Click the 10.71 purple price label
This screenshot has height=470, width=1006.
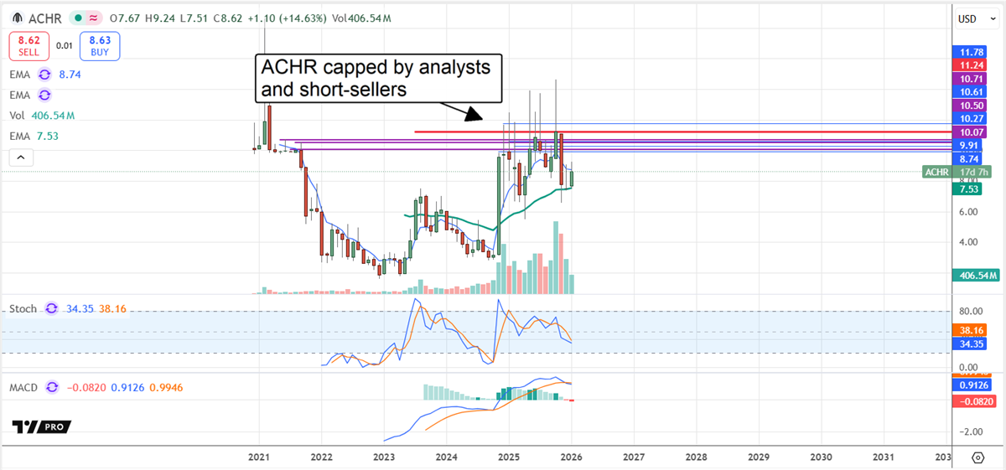[970, 79]
